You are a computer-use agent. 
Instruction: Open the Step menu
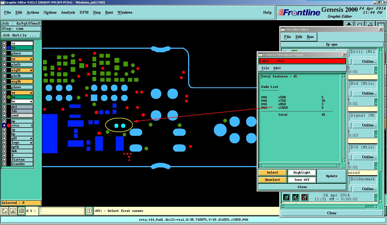tap(97, 13)
